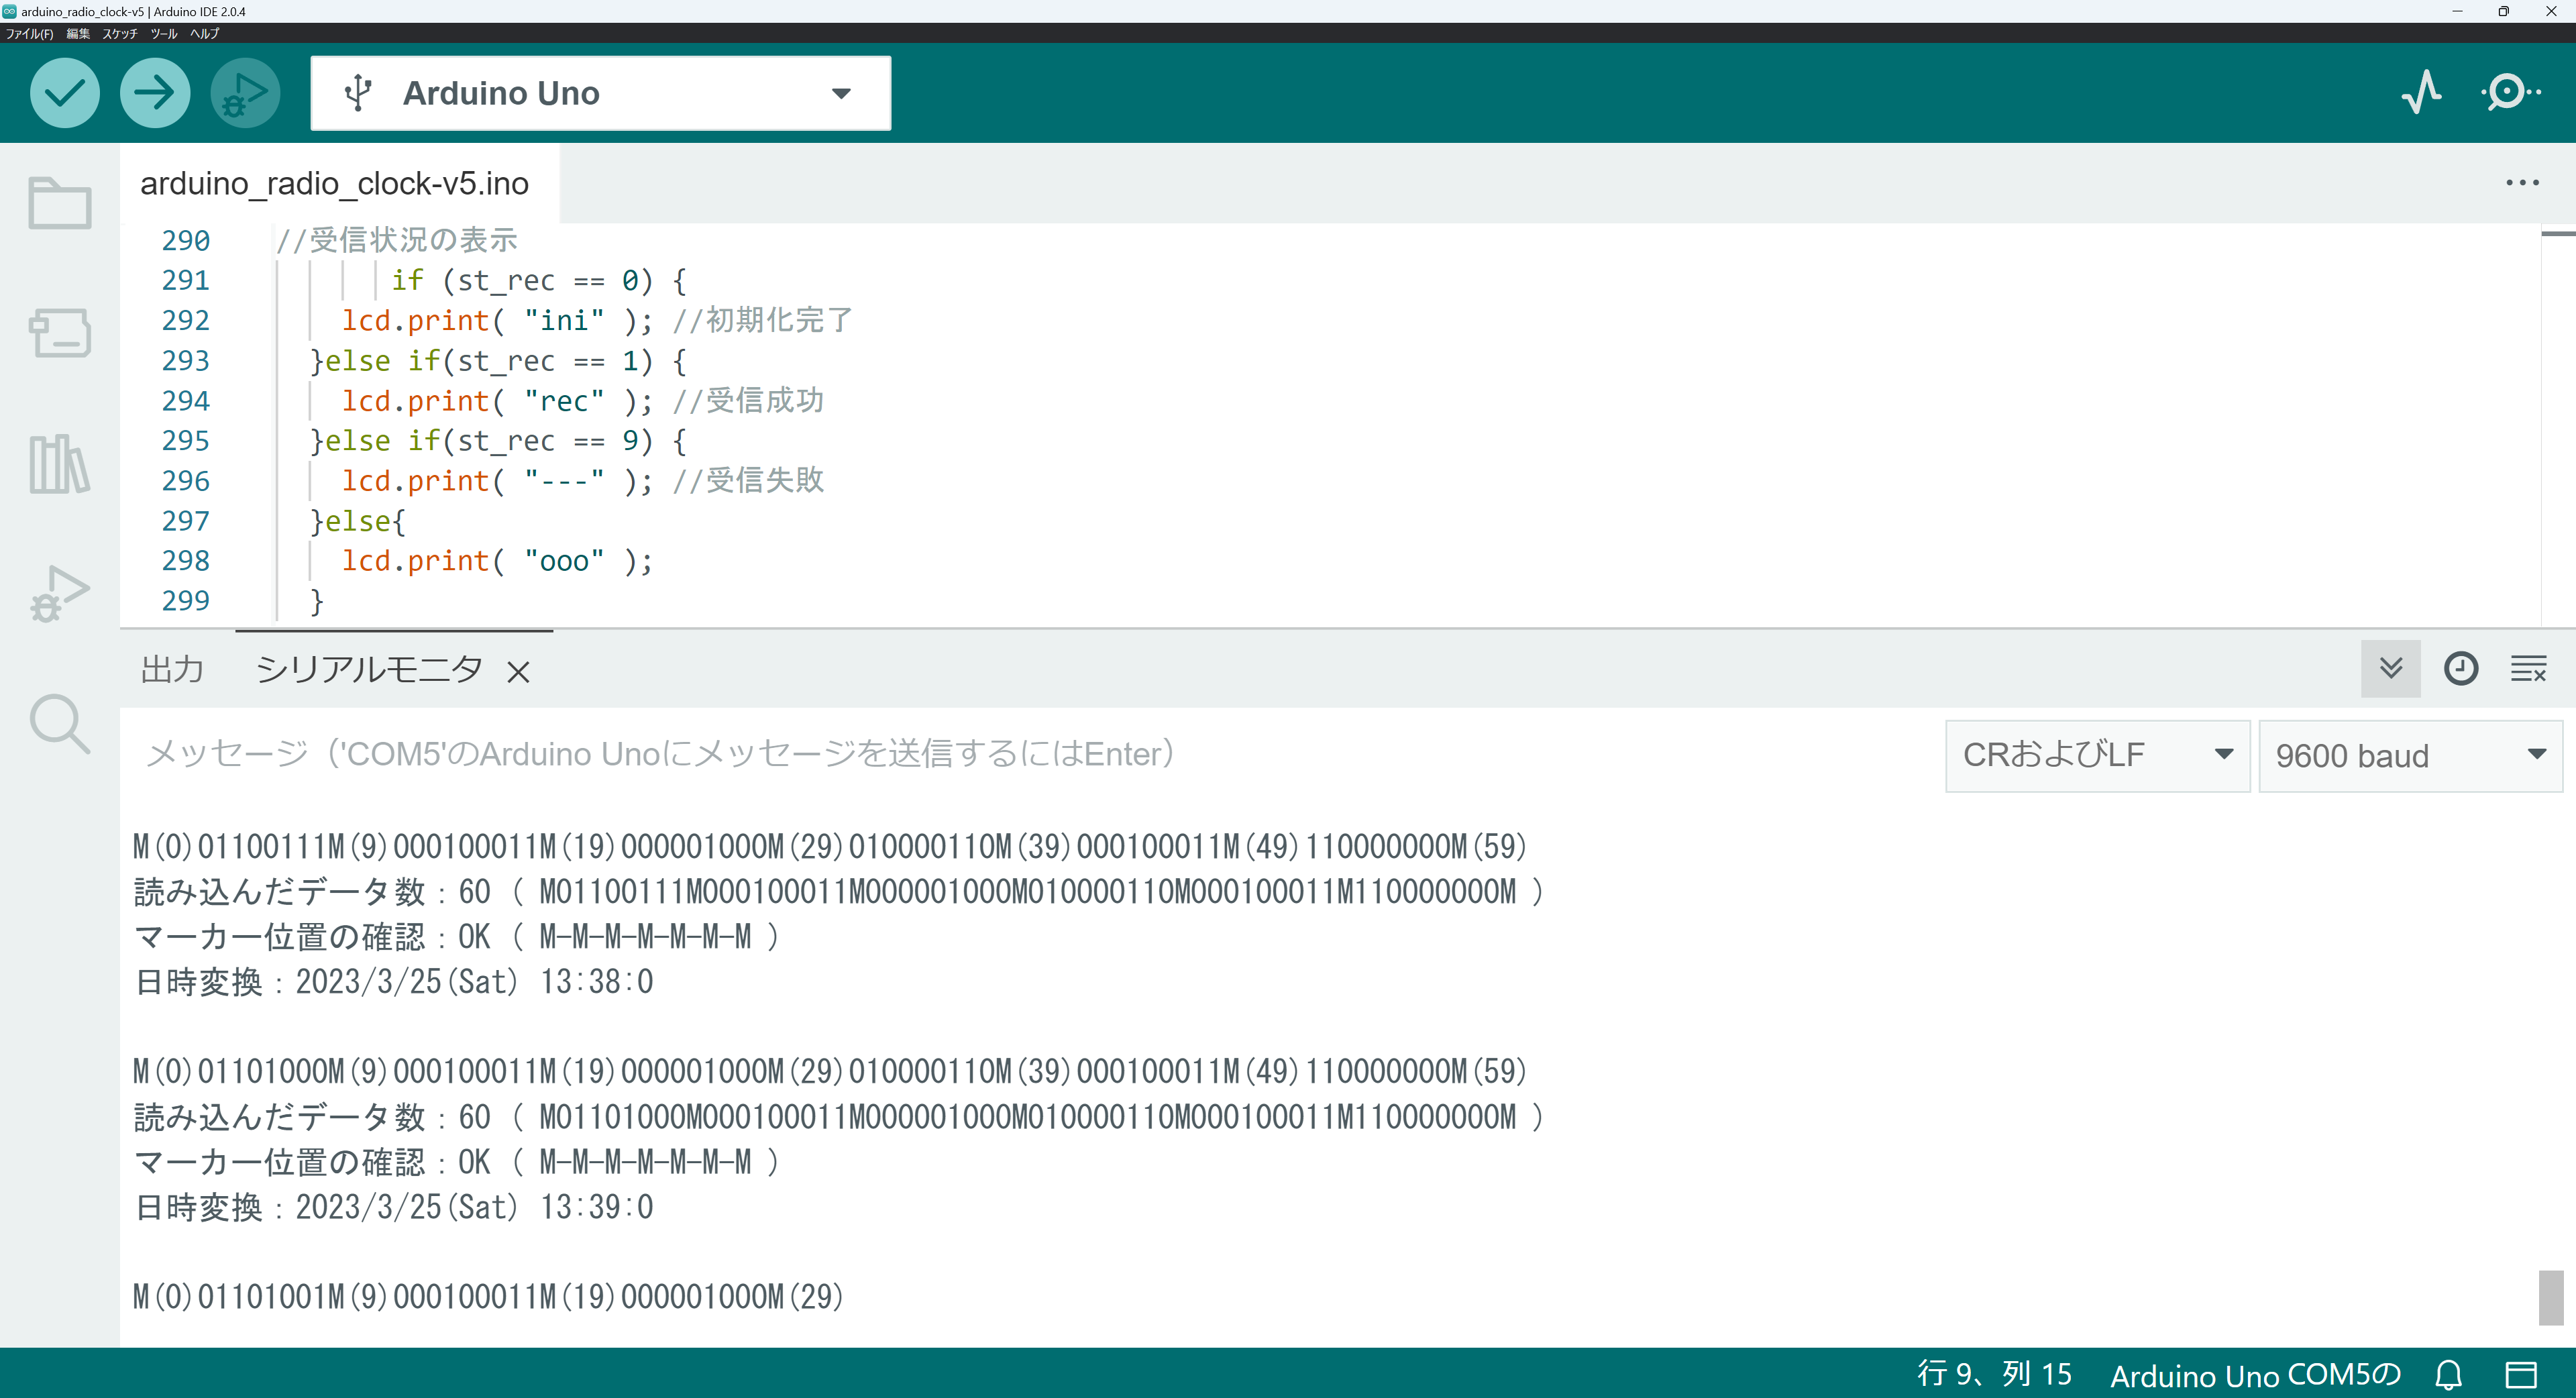
Task: Open the Sketchbook panel in the sidebar
Action: point(59,203)
